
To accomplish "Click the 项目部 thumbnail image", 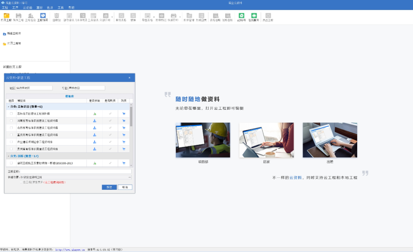I will [203, 140].
